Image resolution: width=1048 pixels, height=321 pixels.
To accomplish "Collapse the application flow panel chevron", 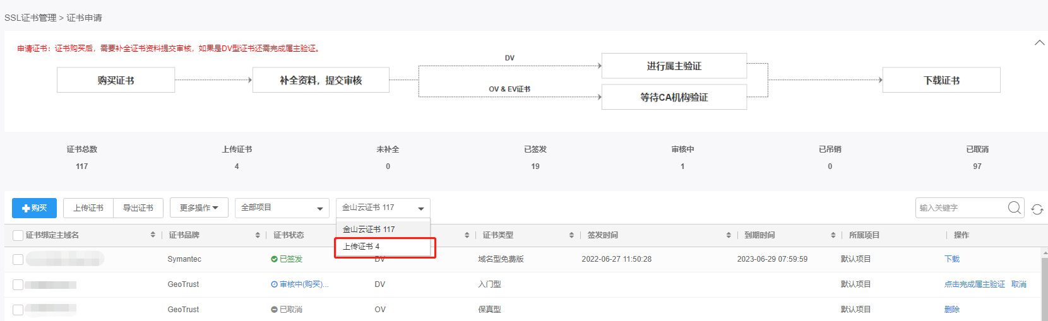I will (1039, 43).
